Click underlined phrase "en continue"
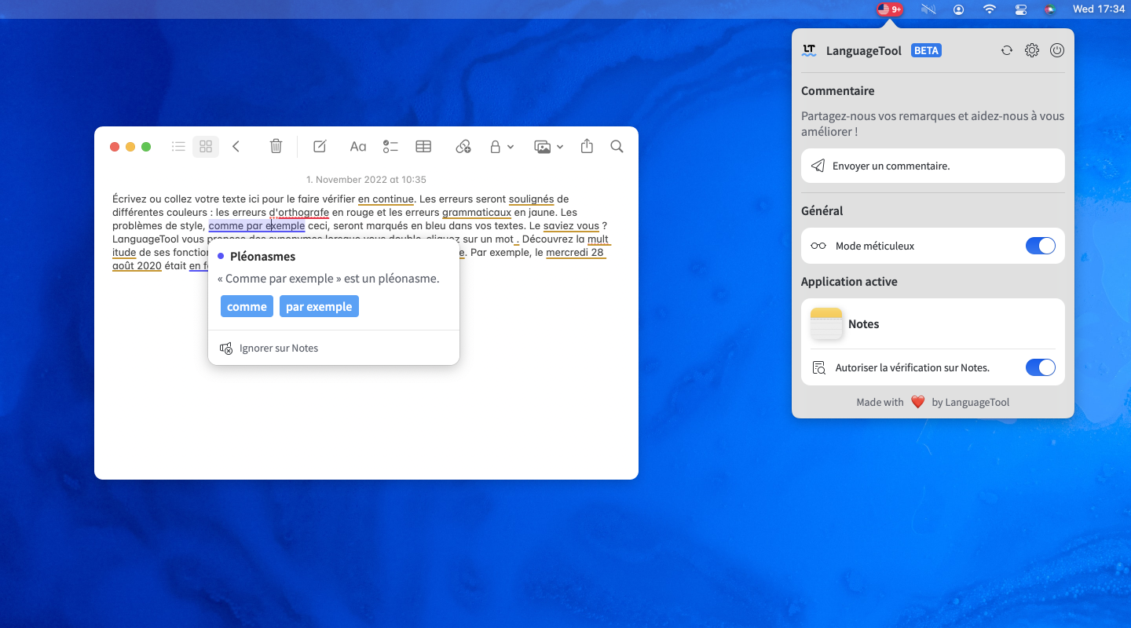Image resolution: width=1131 pixels, height=628 pixels. [386, 199]
